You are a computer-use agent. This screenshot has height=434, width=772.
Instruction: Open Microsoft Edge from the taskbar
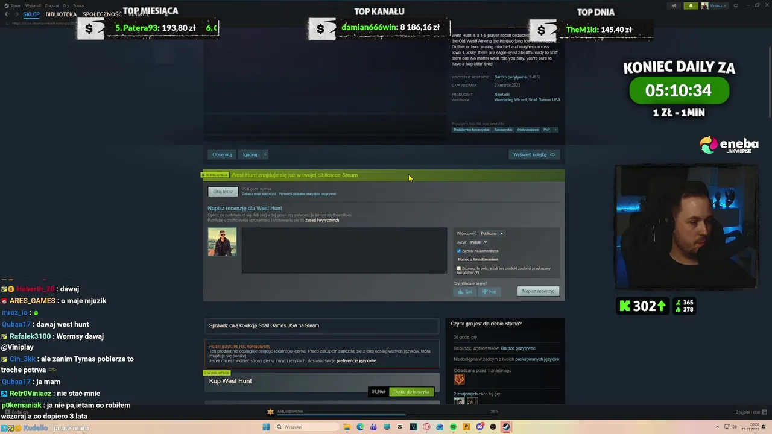pyautogui.click(x=360, y=427)
